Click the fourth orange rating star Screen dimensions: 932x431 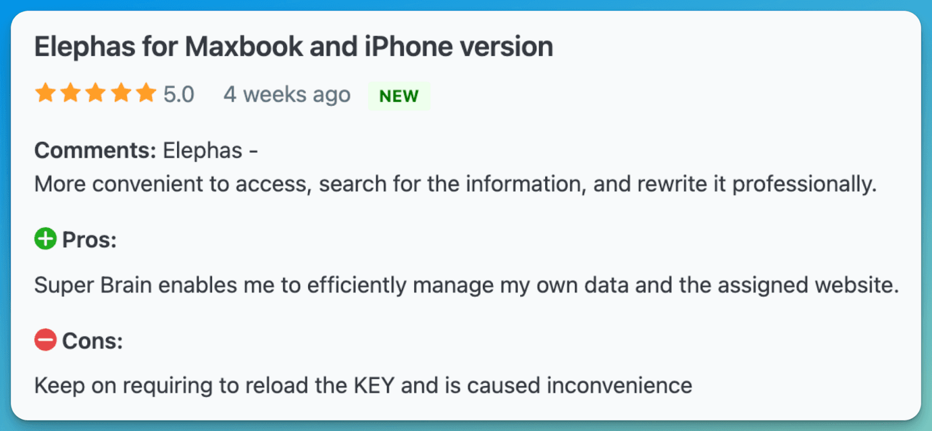(x=121, y=93)
